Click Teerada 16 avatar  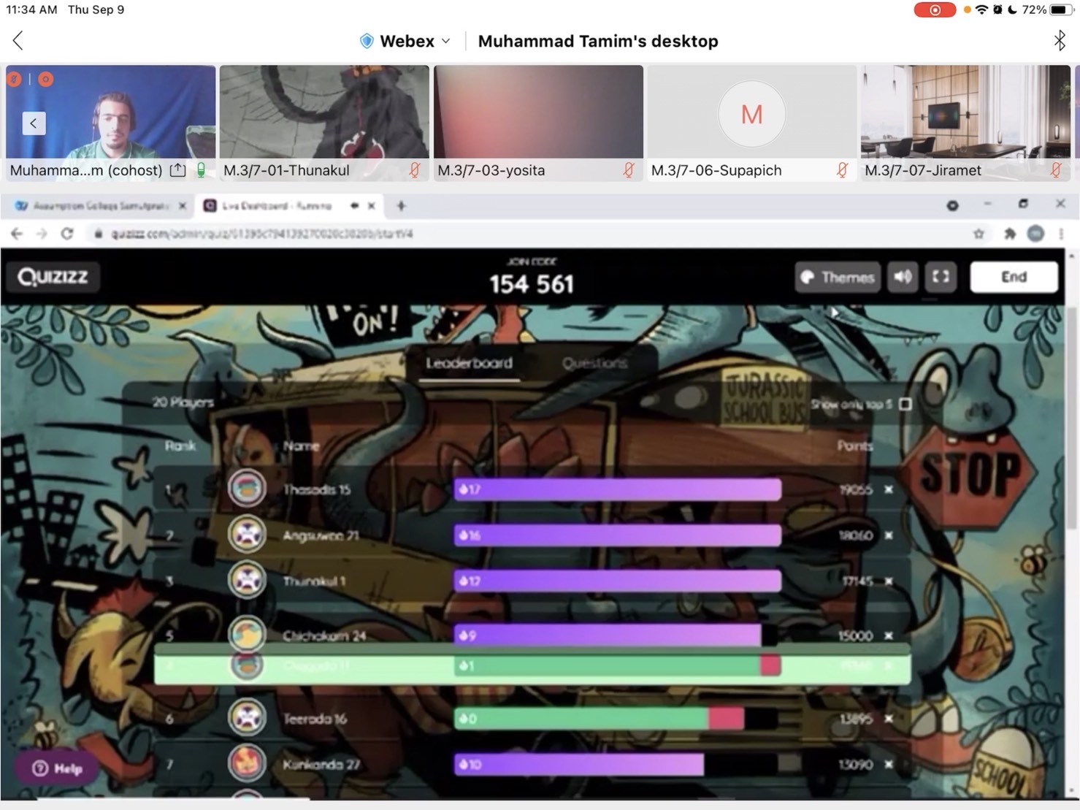pos(247,718)
